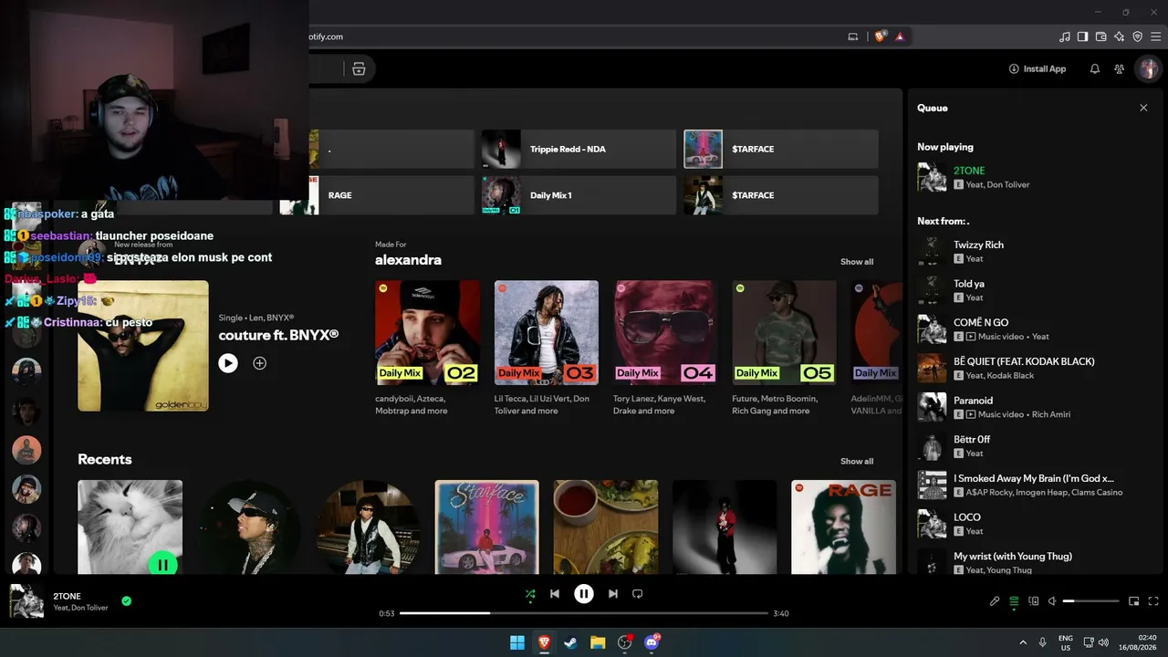1168x657 pixels.
Task: Expand the system tray hidden icons chevron
Action: (1023, 642)
